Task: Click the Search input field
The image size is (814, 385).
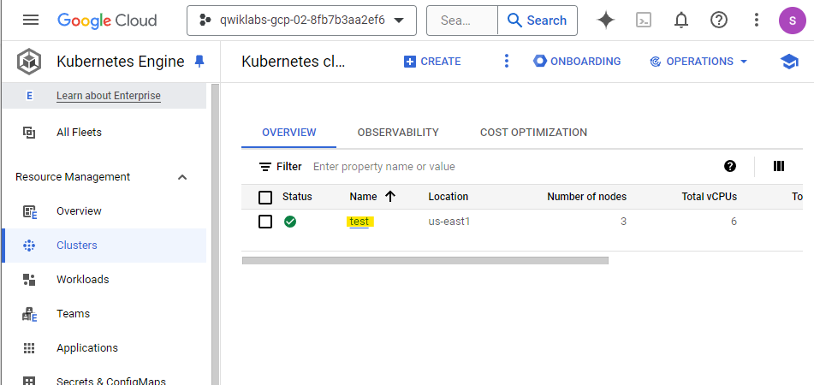Action: click(x=462, y=21)
